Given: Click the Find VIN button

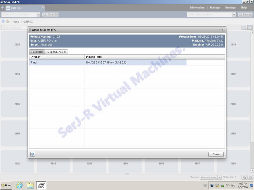Looking at the screenshot, I should click(50, 15).
